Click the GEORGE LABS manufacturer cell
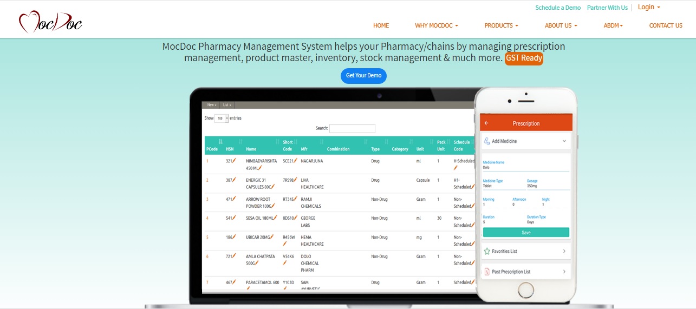The height and width of the screenshot is (309, 696). click(x=308, y=221)
